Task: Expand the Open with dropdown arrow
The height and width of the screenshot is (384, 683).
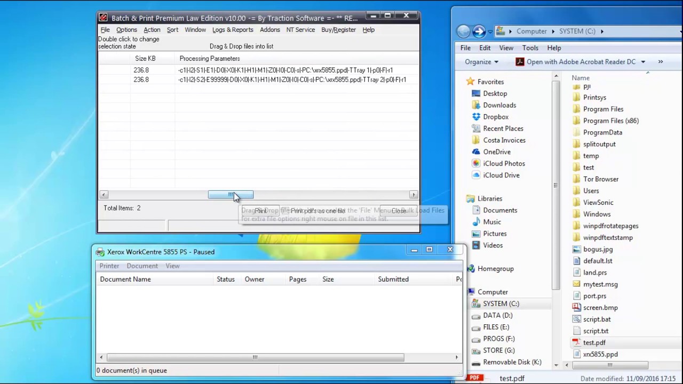Action: coord(643,62)
